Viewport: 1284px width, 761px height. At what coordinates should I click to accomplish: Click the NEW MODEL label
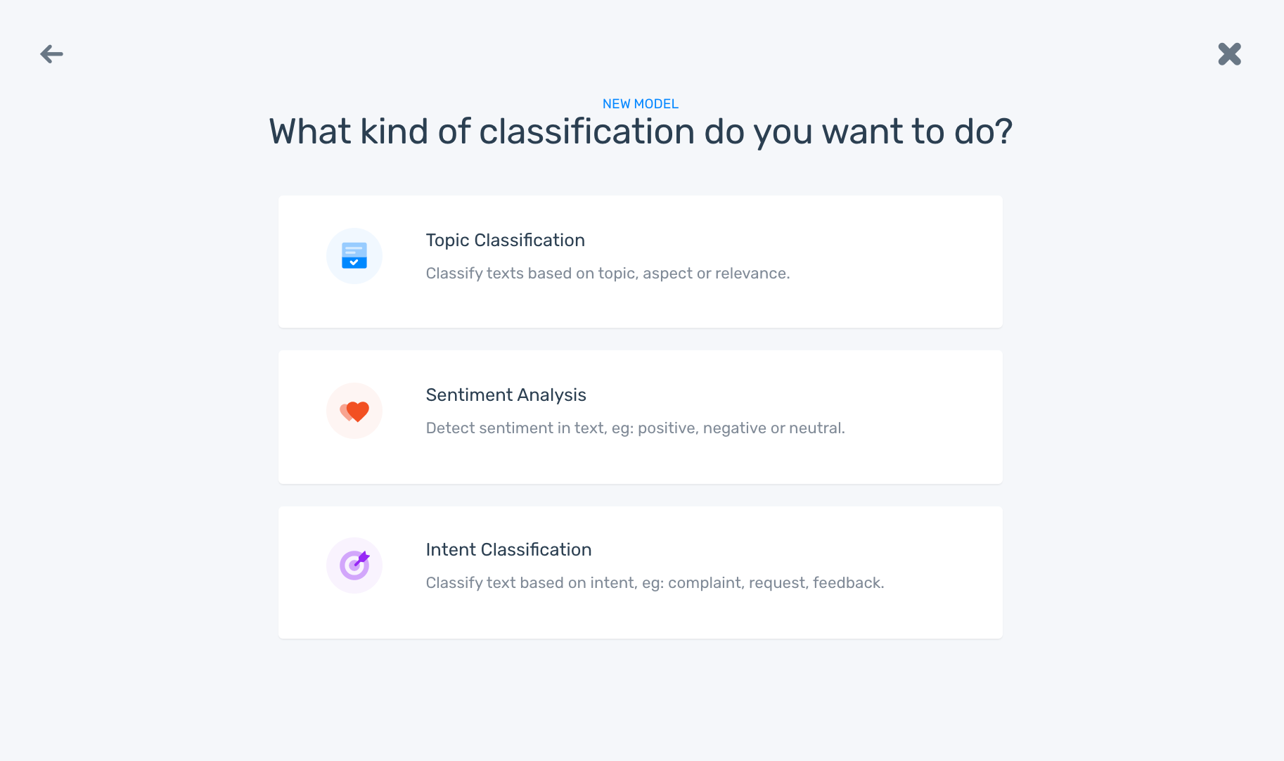[640, 104]
